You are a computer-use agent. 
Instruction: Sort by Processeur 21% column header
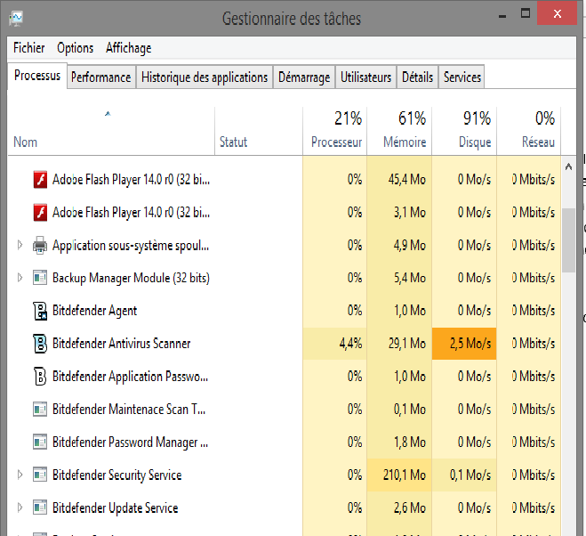[335, 131]
